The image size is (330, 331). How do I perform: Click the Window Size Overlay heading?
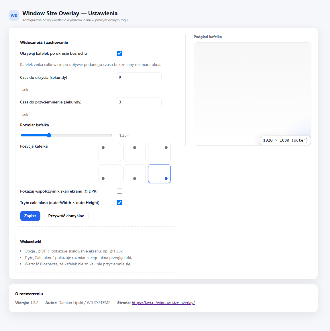click(70, 13)
